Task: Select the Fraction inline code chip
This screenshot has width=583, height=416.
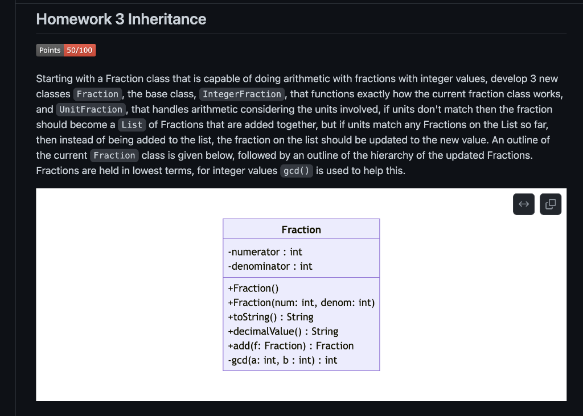Action: pyautogui.click(x=97, y=94)
